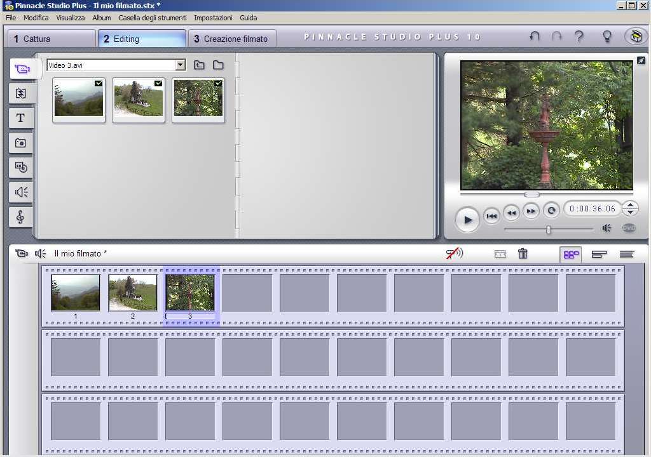Open the File menu
The height and width of the screenshot is (457, 651).
[x=11, y=18]
